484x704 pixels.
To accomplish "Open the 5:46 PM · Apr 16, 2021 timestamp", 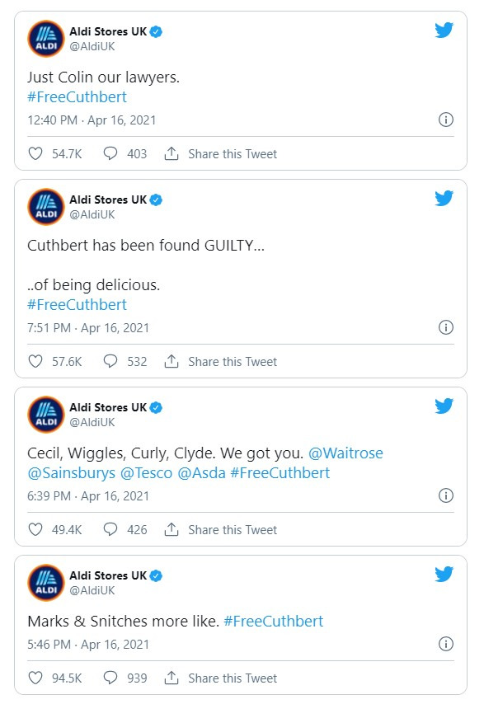I will pos(88,645).
